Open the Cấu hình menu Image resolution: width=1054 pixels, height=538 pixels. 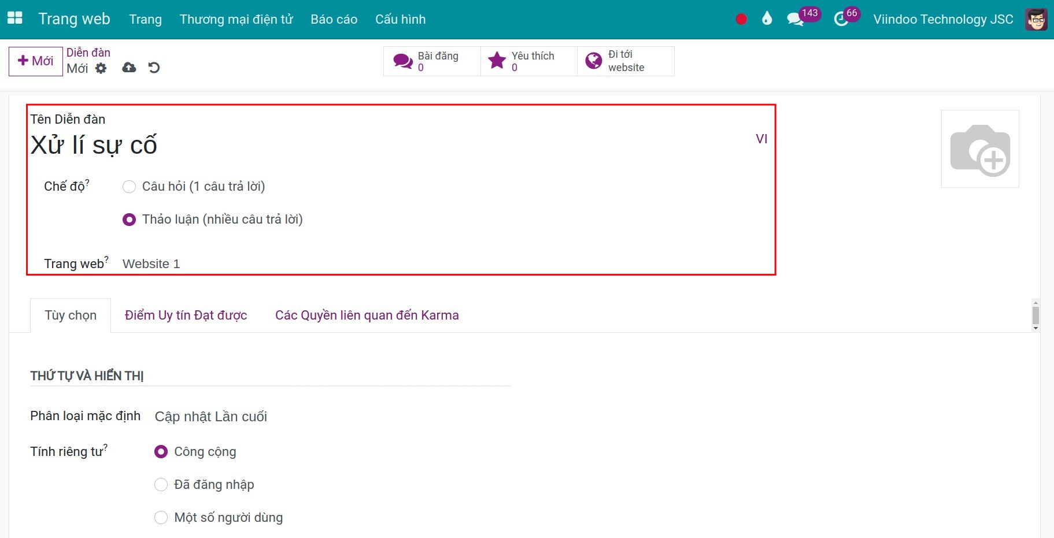[400, 19]
